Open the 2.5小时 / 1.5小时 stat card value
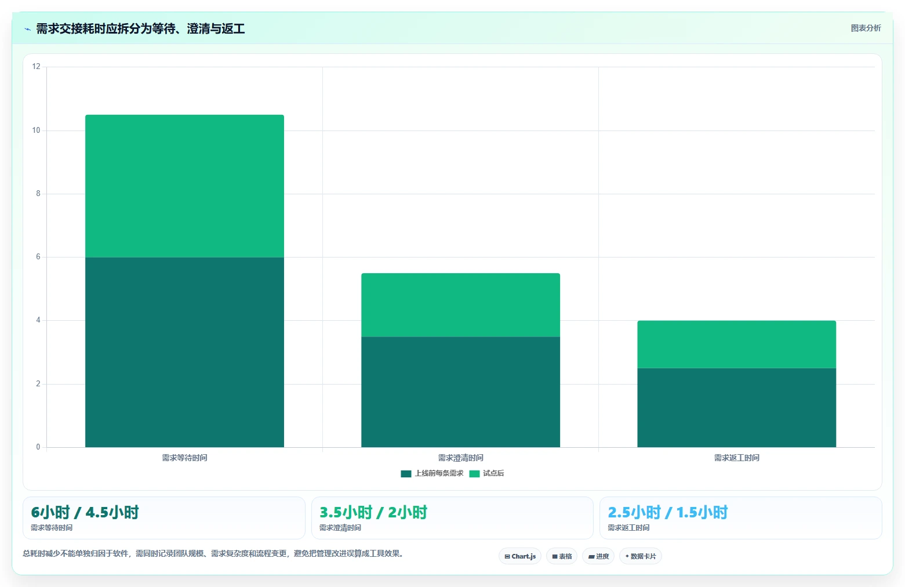Image resolution: width=905 pixels, height=587 pixels. tap(667, 513)
